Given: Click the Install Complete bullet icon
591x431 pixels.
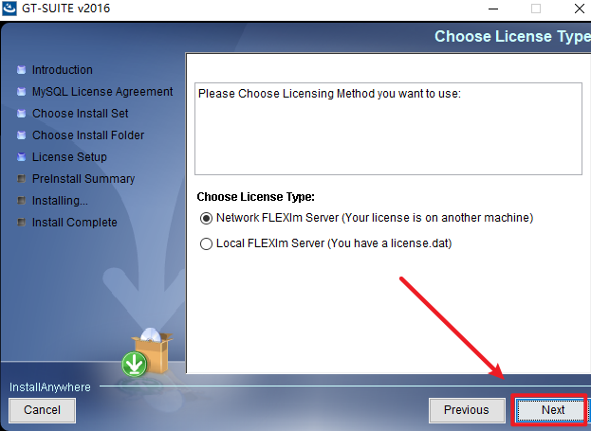Looking at the screenshot, I should click(x=22, y=222).
